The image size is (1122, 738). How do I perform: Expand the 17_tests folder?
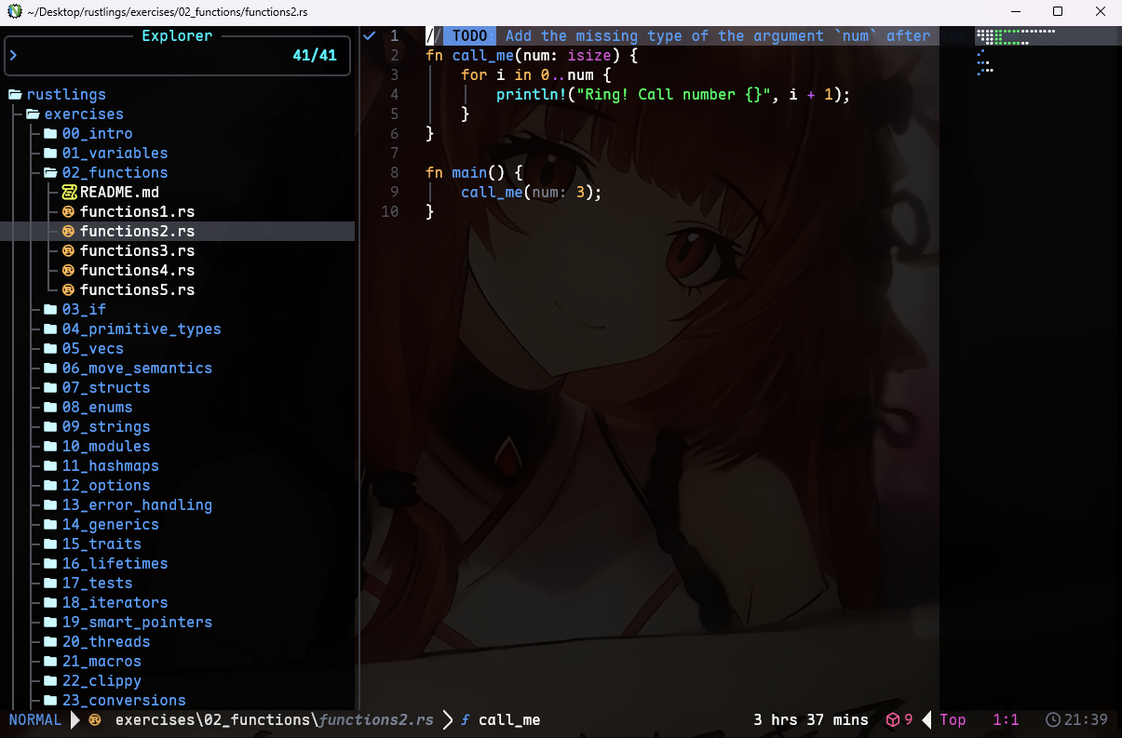coord(98,584)
